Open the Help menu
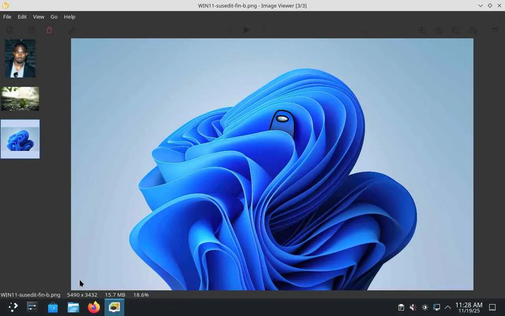Screen dimensions: 505x316 (69, 17)
